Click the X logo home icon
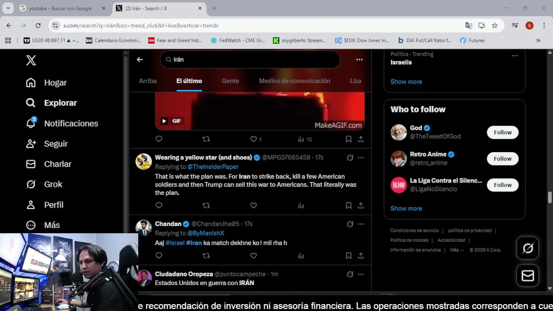This screenshot has width=553, height=311. [x=31, y=60]
